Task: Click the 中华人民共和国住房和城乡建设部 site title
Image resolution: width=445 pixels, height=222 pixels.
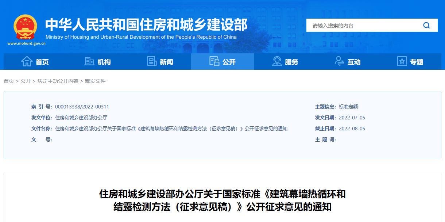Action: (x=146, y=25)
